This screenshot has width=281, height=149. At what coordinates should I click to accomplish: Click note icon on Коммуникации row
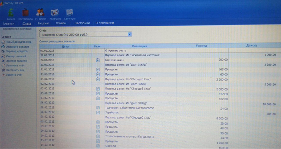tap(98, 60)
